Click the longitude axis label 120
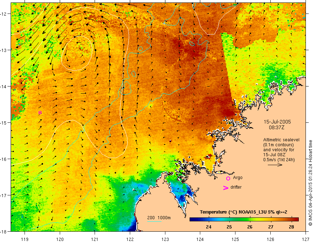The height and width of the screenshot is (242, 313). [x=60, y=239]
